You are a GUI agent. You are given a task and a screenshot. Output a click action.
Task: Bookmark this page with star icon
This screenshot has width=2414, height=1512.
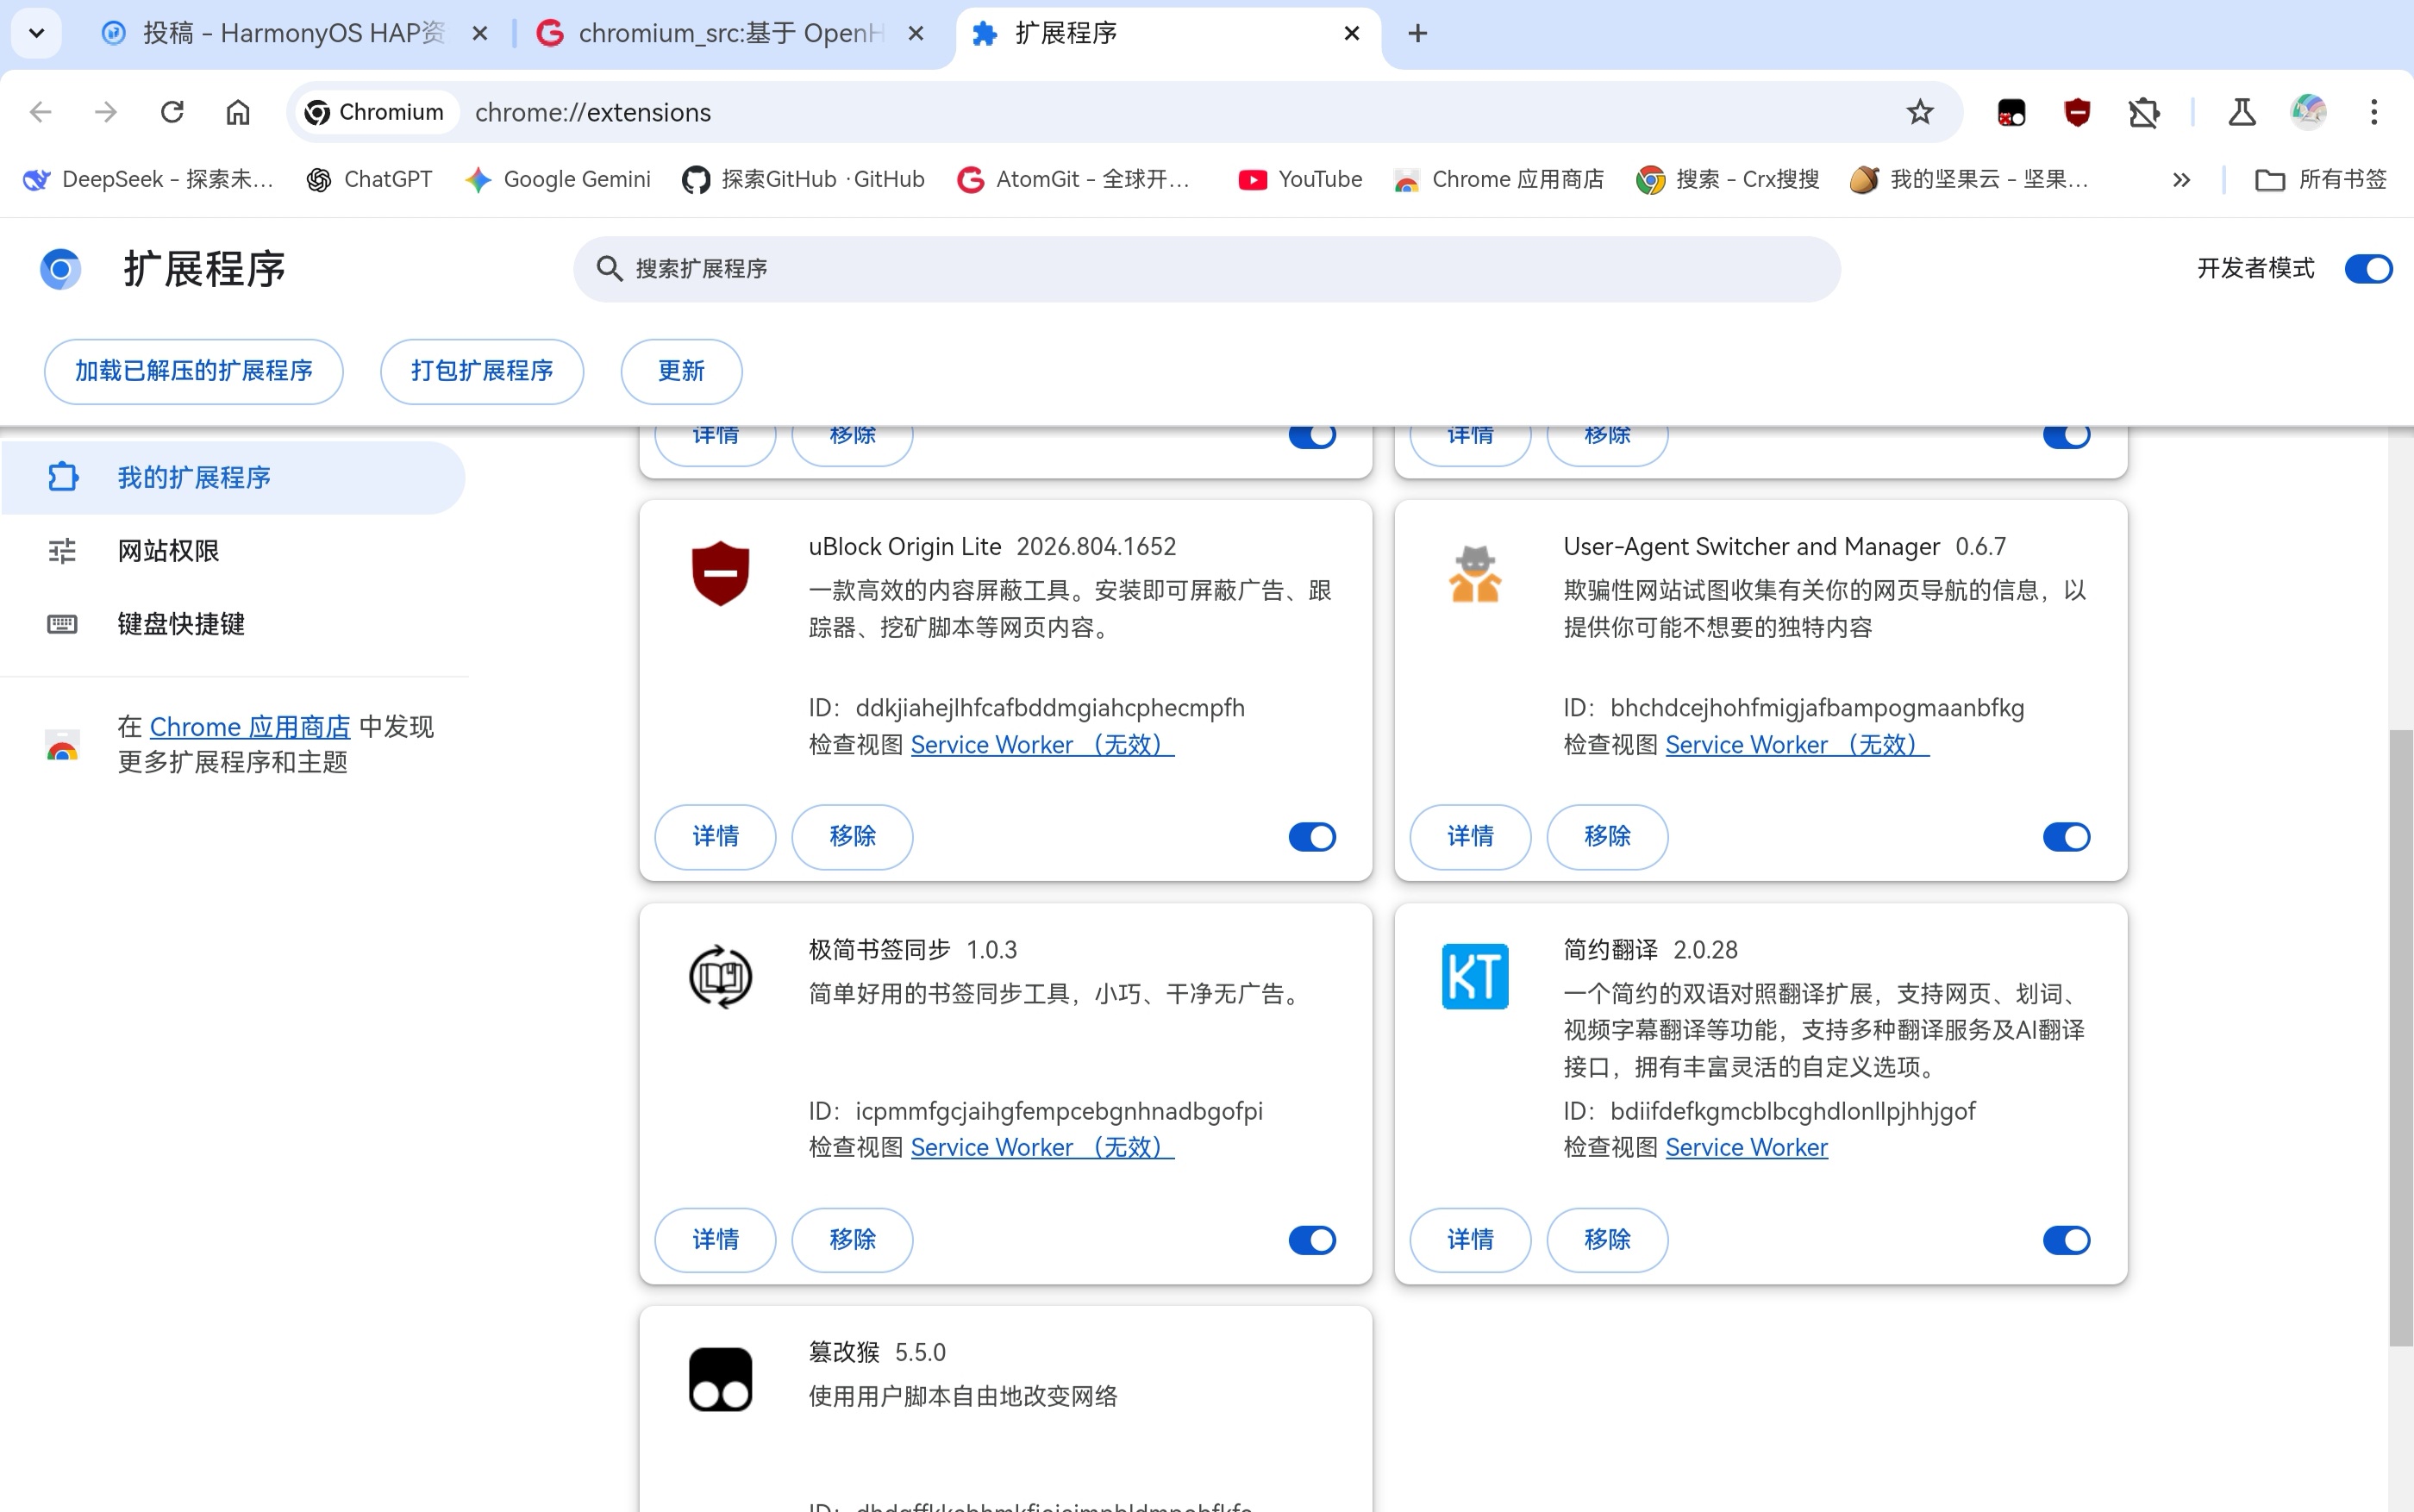1919,112
